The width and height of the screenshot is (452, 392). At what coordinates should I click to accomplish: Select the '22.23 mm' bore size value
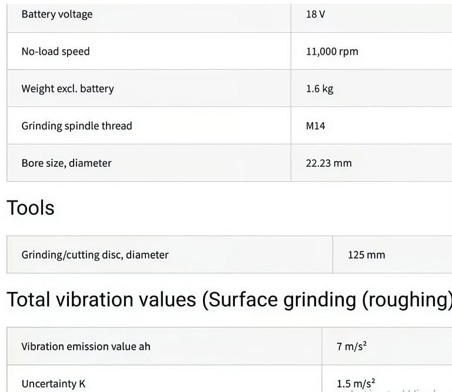pos(328,163)
